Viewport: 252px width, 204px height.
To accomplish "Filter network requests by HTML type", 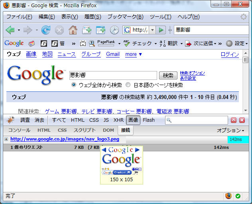I will pyautogui.click(x=78, y=120).
